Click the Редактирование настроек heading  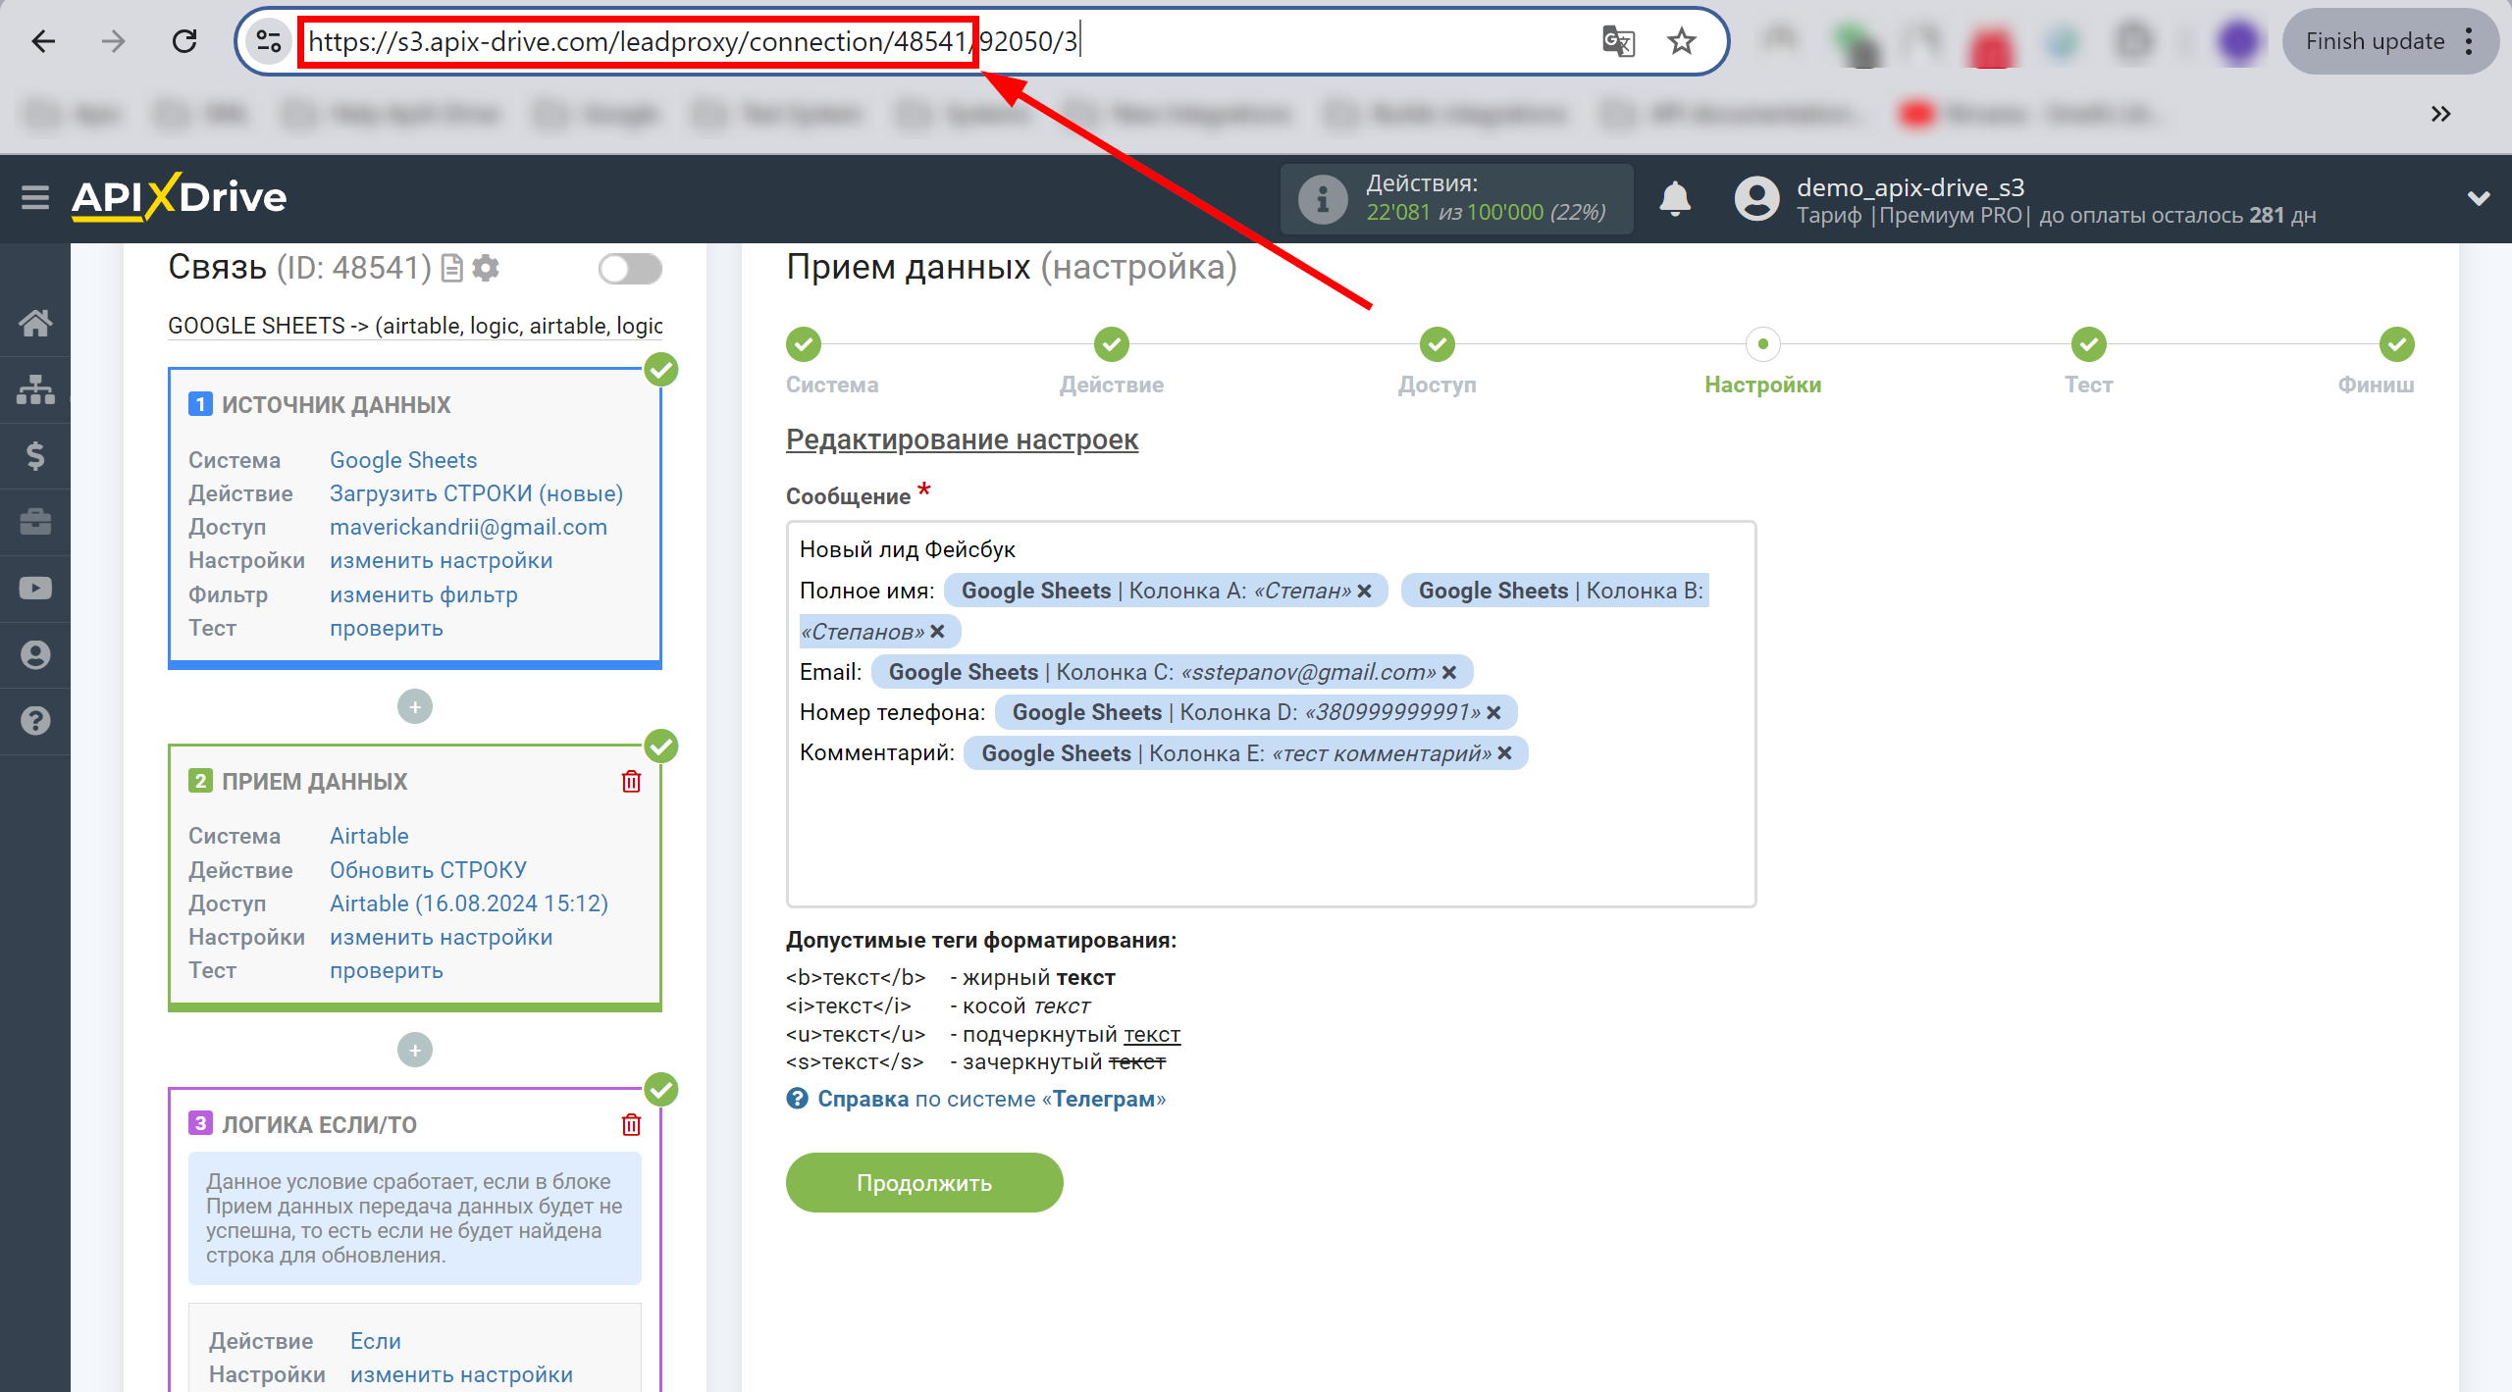(962, 439)
